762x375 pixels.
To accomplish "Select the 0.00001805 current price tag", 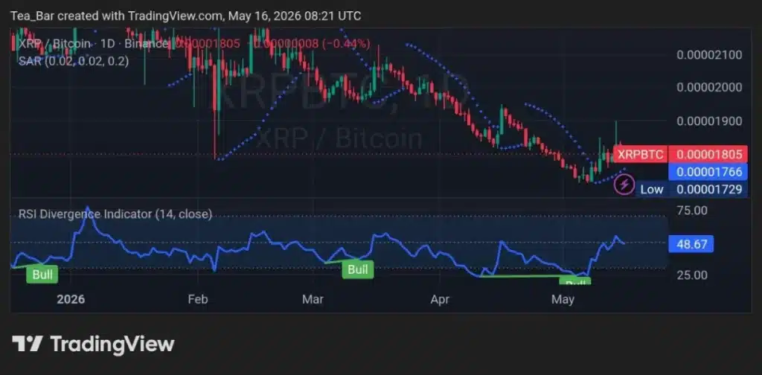I will [x=709, y=155].
